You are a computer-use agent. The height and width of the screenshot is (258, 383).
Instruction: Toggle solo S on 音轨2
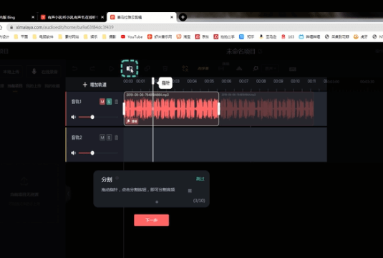click(x=109, y=138)
